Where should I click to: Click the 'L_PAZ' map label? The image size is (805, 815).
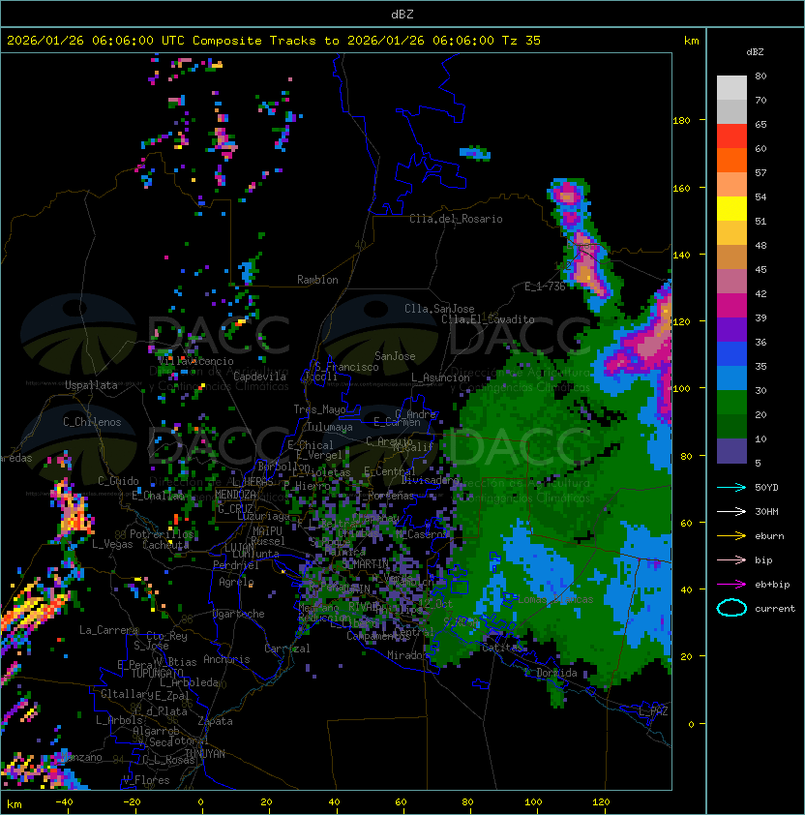[x=653, y=711]
